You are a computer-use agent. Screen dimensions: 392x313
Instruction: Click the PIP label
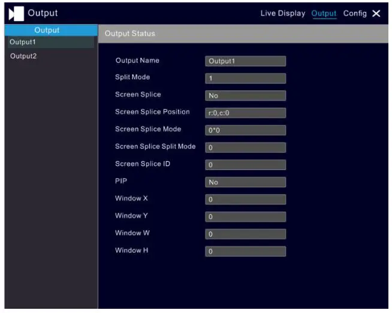pyautogui.click(x=121, y=181)
